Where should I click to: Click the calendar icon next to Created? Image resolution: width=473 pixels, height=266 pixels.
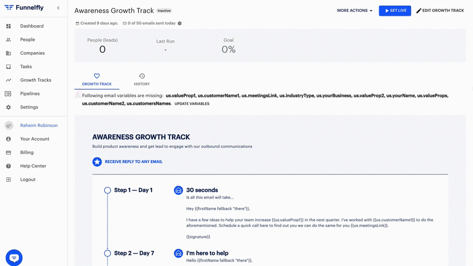[x=77, y=23]
